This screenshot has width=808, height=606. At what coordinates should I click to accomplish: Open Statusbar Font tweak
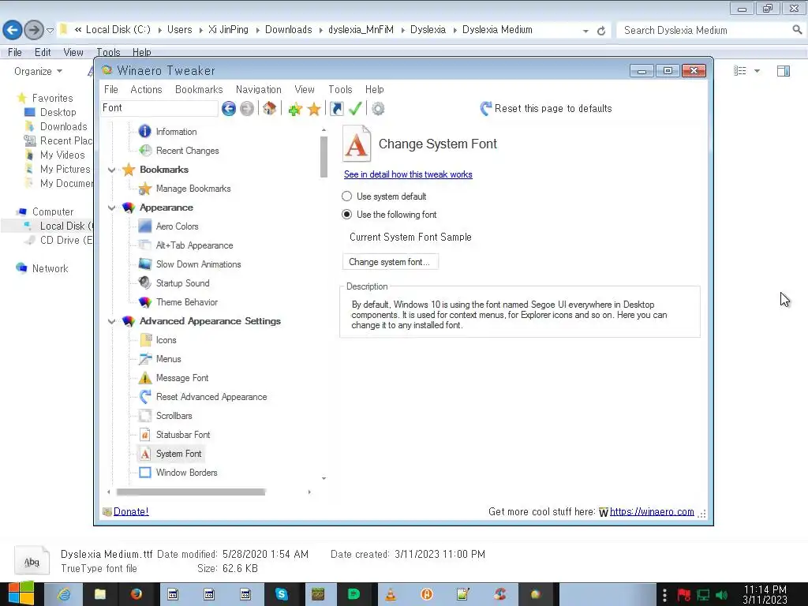pyautogui.click(x=183, y=435)
